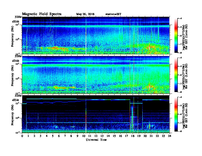Click hour 19 on the time axis

pos(139,136)
